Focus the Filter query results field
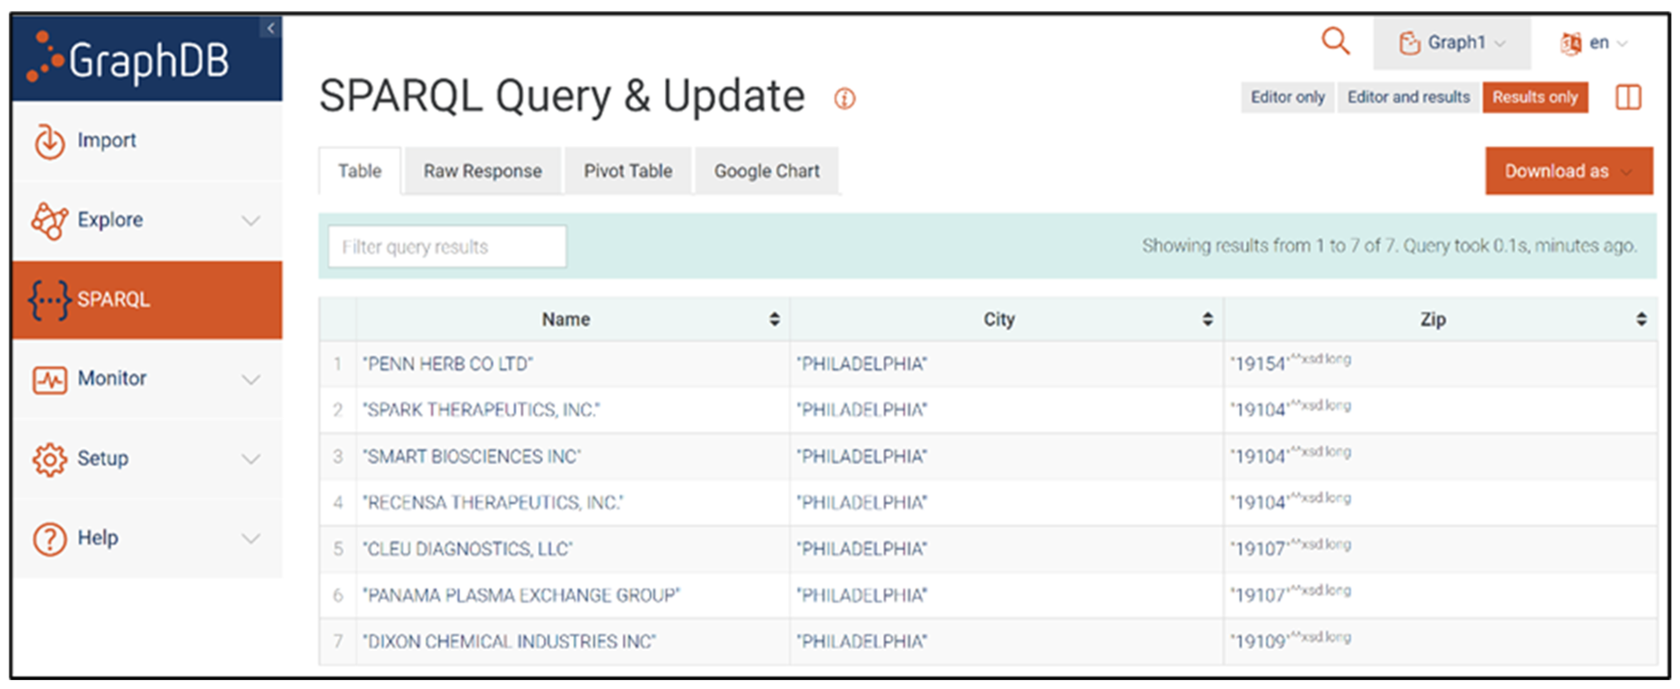The image size is (1680, 689). point(447,247)
